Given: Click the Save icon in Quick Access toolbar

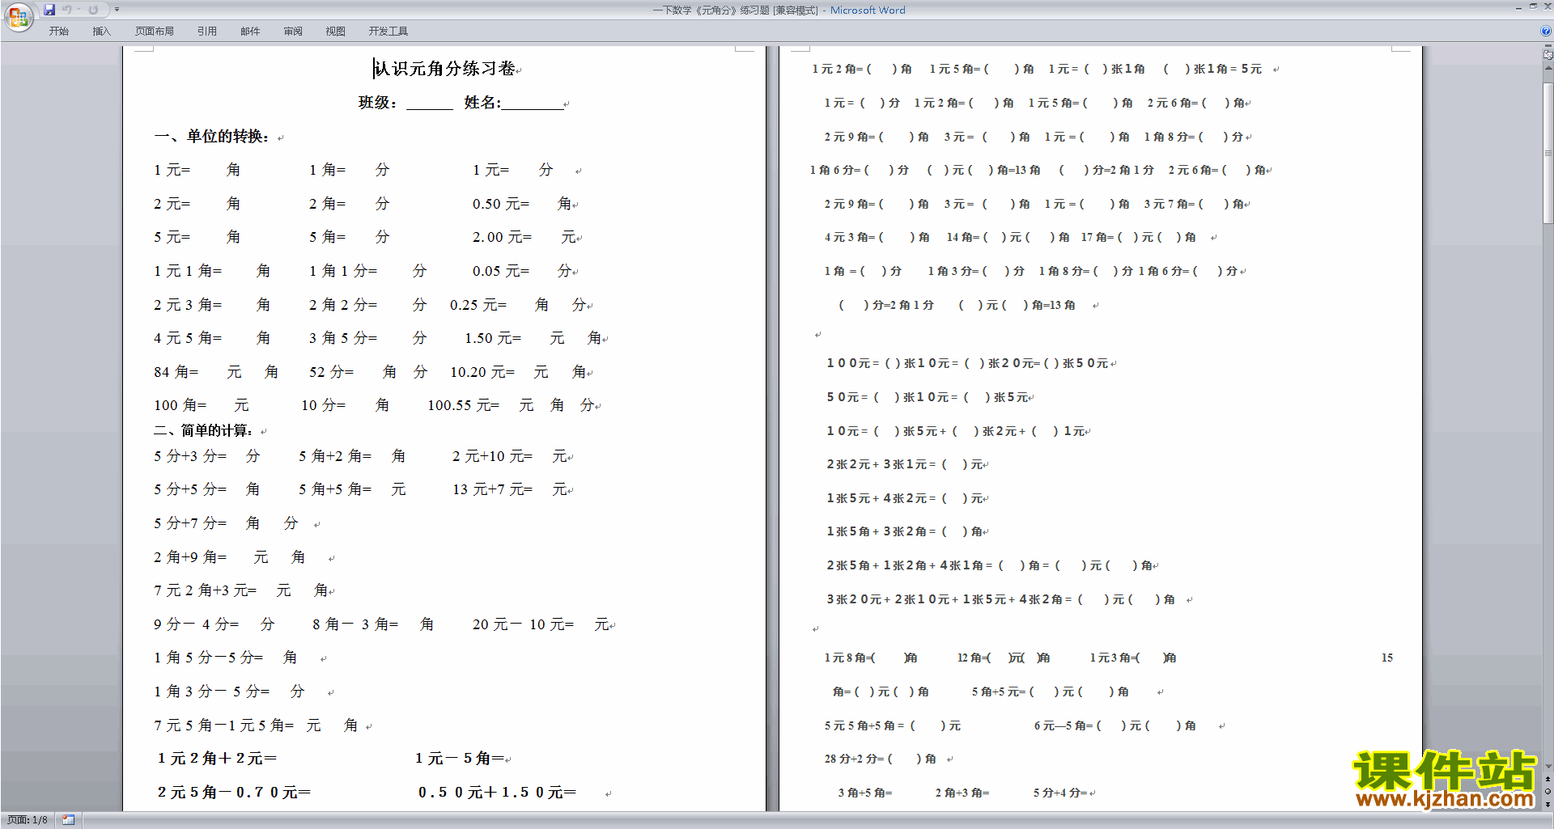Looking at the screenshot, I should click(49, 10).
